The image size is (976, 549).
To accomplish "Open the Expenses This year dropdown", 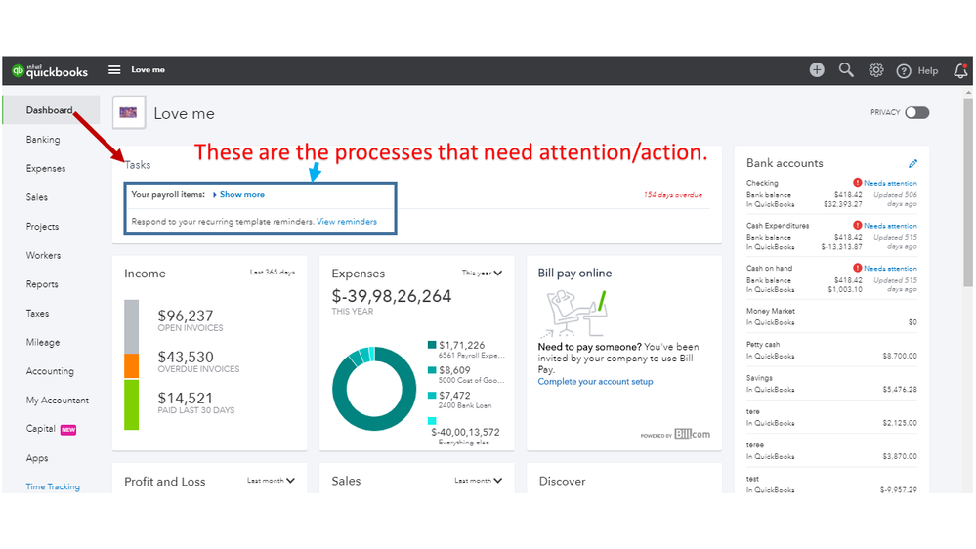I will pos(482,273).
